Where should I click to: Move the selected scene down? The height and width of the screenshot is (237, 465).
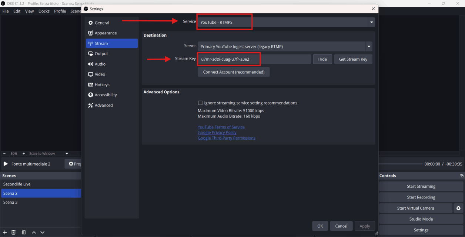click(43, 232)
